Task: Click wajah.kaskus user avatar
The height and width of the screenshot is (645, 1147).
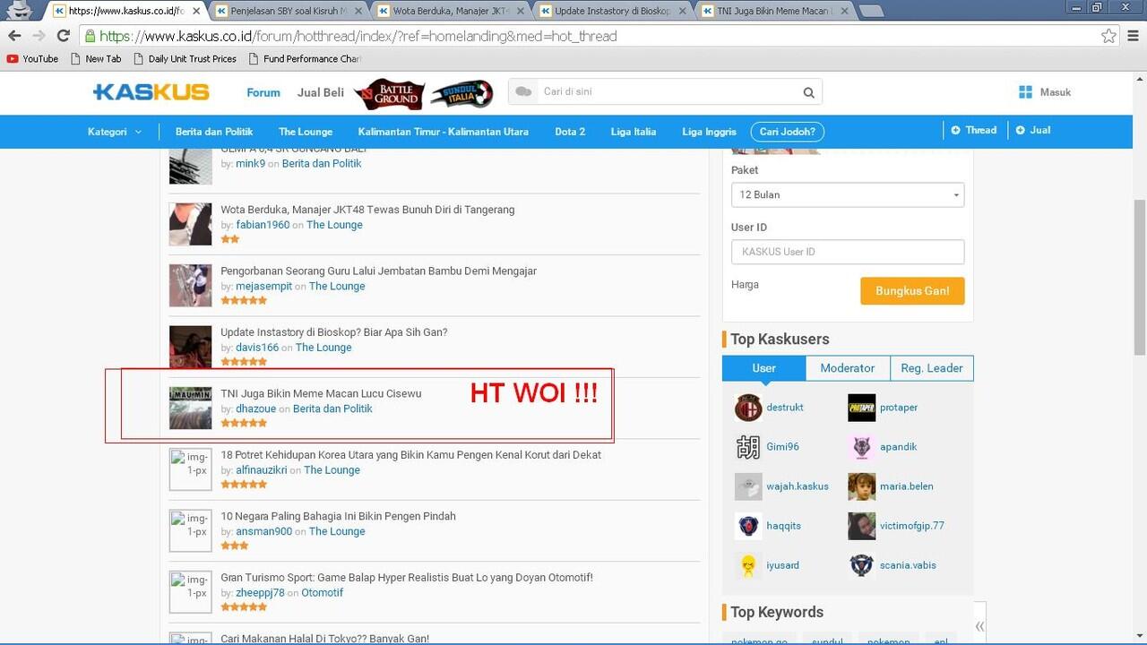Action: click(x=748, y=486)
